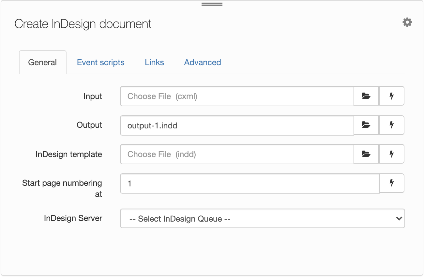Click the Start page numbering at label
This screenshot has width=424, height=277.
click(x=62, y=188)
